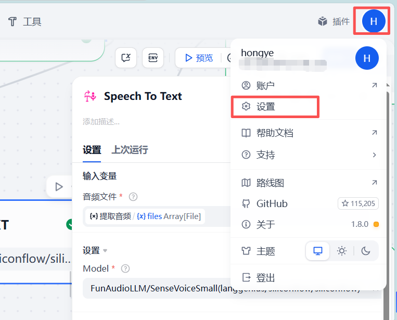Switch to the light theme
Screen dimensions: 397x320
pyautogui.click(x=342, y=251)
